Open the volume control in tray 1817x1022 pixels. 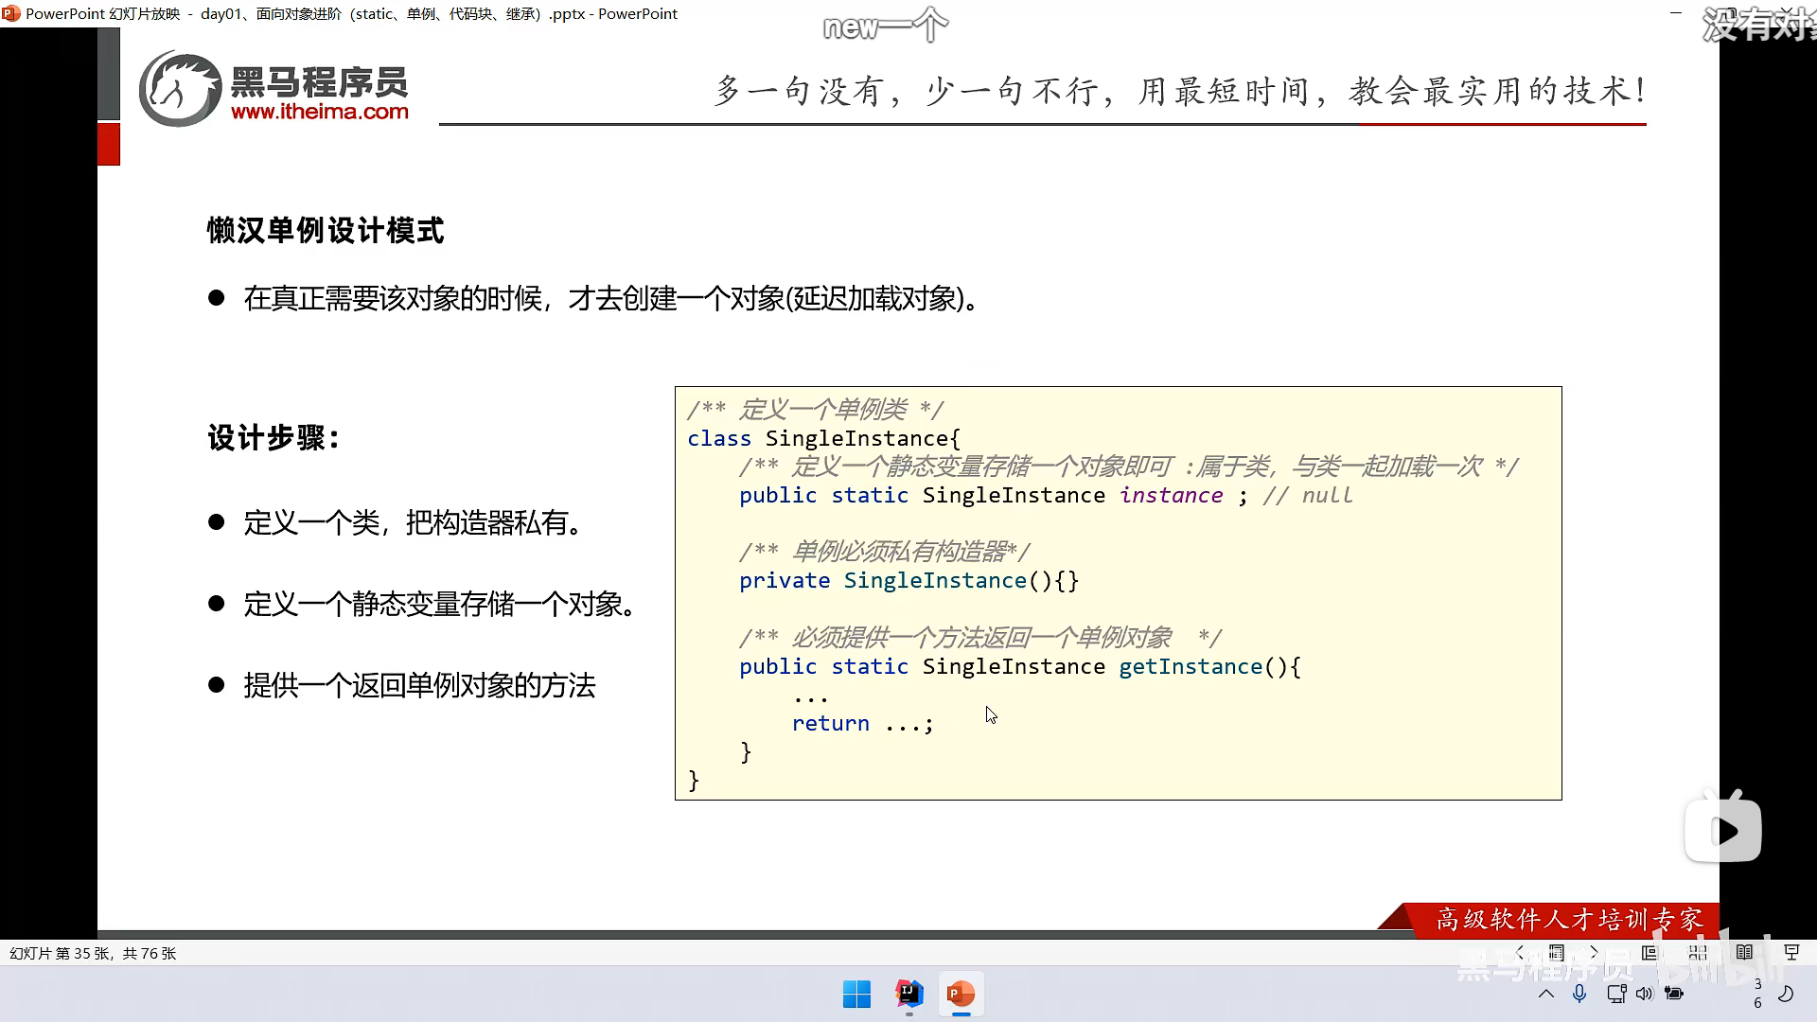(x=1645, y=994)
